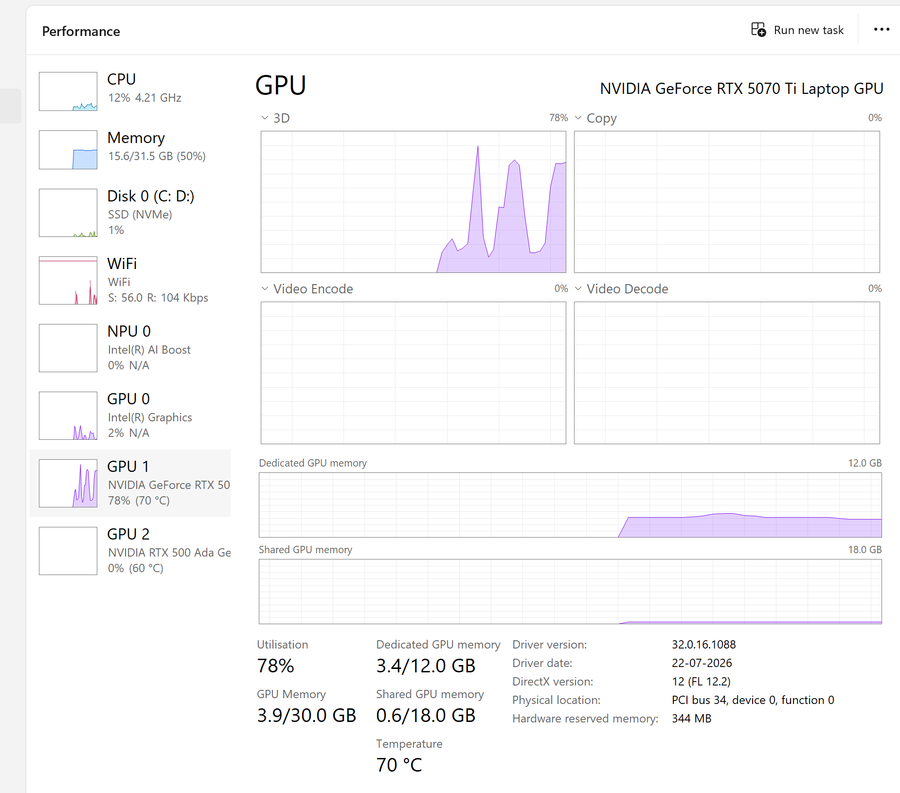Viewport: 900px width, 793px height.
Task: Click the Copy engine graph
Action: pos(727,202)
